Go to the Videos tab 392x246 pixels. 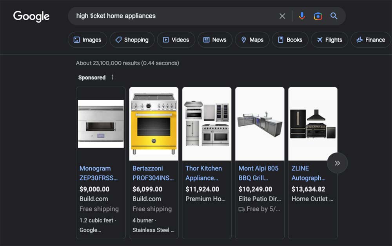pos(176,40)
